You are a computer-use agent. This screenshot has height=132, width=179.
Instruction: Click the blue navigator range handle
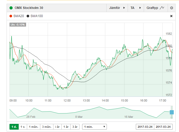coord(172,112)
